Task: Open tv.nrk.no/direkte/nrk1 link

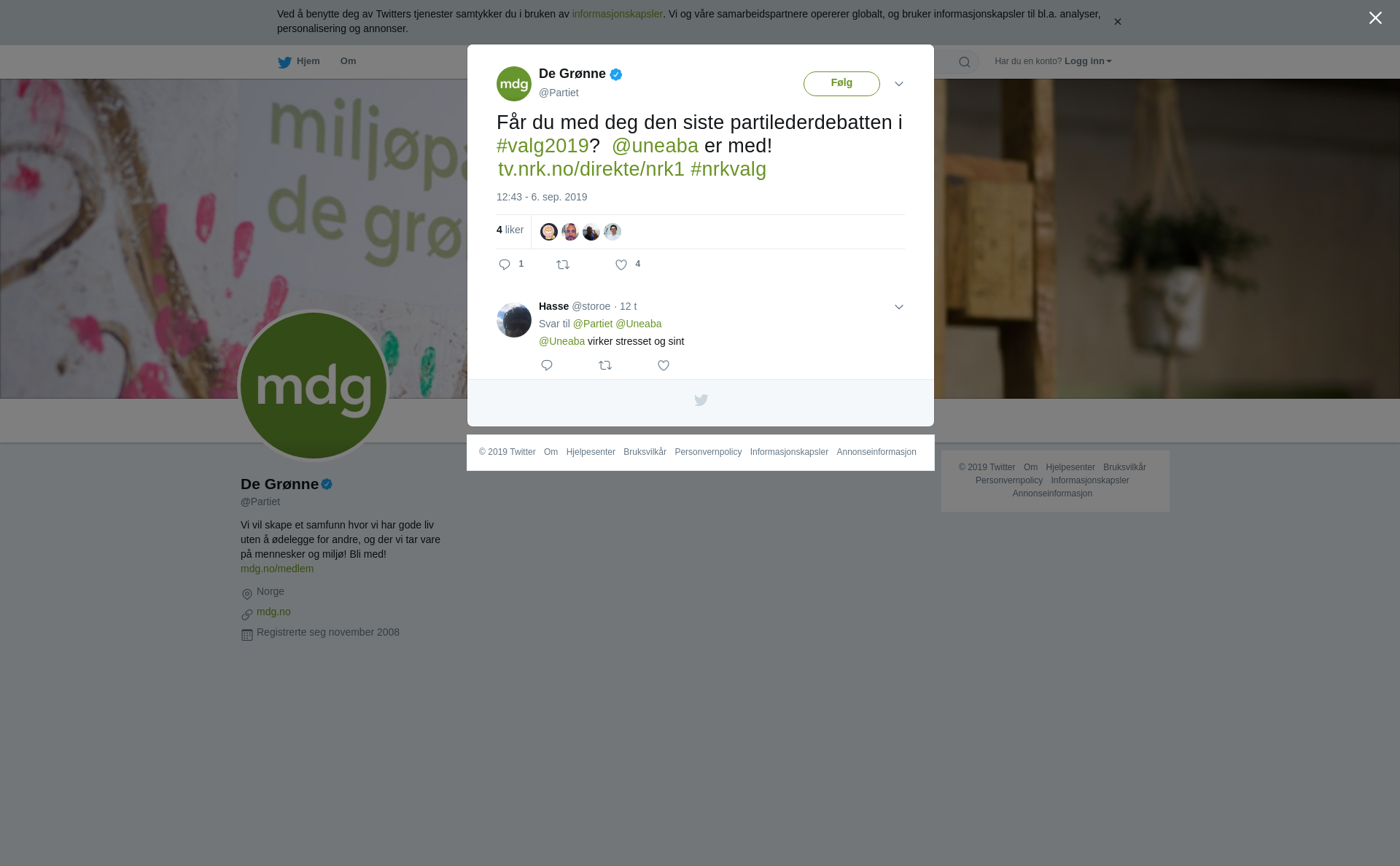Action: 591,169
